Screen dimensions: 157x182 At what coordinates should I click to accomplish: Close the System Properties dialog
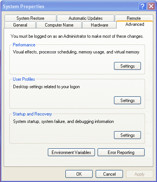151,6
